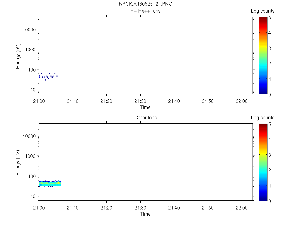The width and height of the screenshot is (300, 225).
Task: Click the 2 label on H+ He++ Ions color bar
Action: [x=270, y=64]
